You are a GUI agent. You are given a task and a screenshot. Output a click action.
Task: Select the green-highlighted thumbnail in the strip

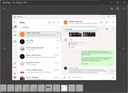click(x=64, y=88)
